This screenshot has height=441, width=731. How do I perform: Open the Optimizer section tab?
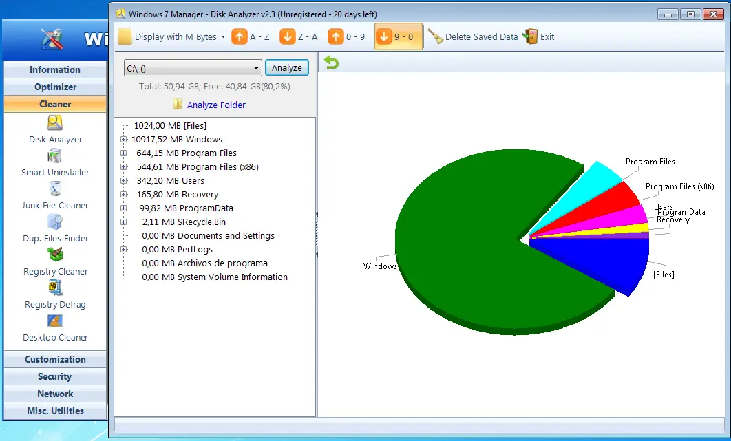55,87
